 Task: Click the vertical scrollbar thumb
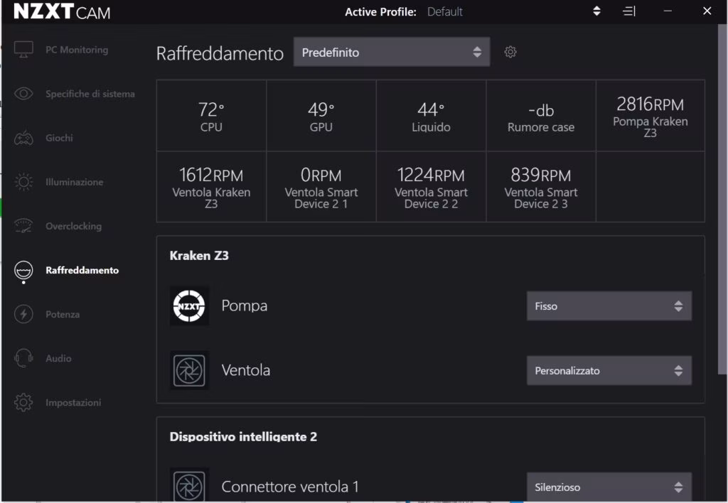[x=722, y=200]
